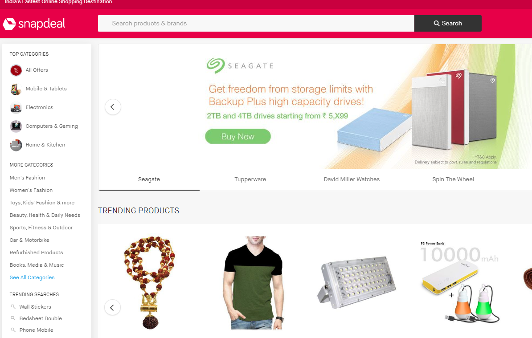Open the All Offers percent icon
The width and height of the screenshot is (532, 338).
[16, 70]
